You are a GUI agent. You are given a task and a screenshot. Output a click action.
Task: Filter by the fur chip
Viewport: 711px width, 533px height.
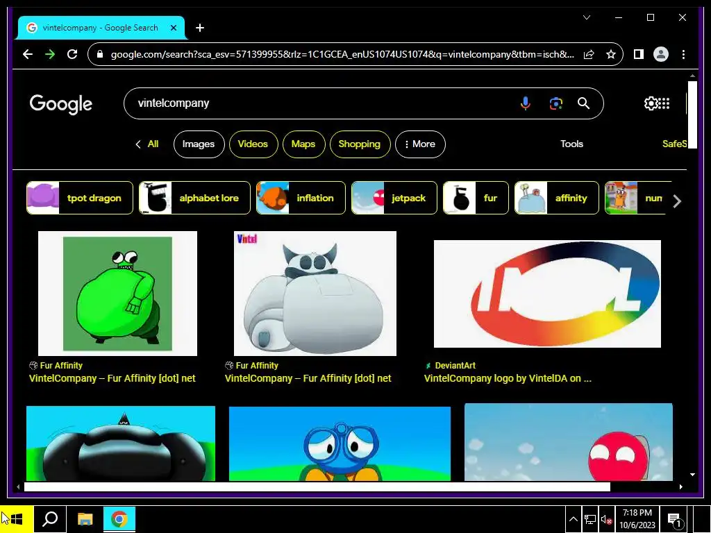(476, 198)
